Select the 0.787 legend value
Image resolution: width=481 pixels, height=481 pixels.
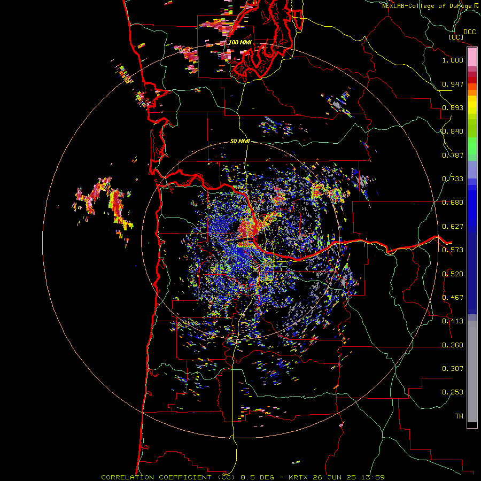(x=453, y=155)
